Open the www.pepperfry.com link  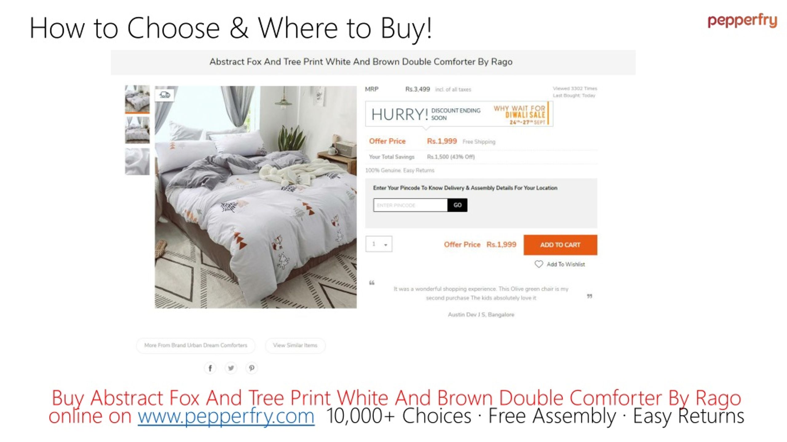click(x=226, y=416)
